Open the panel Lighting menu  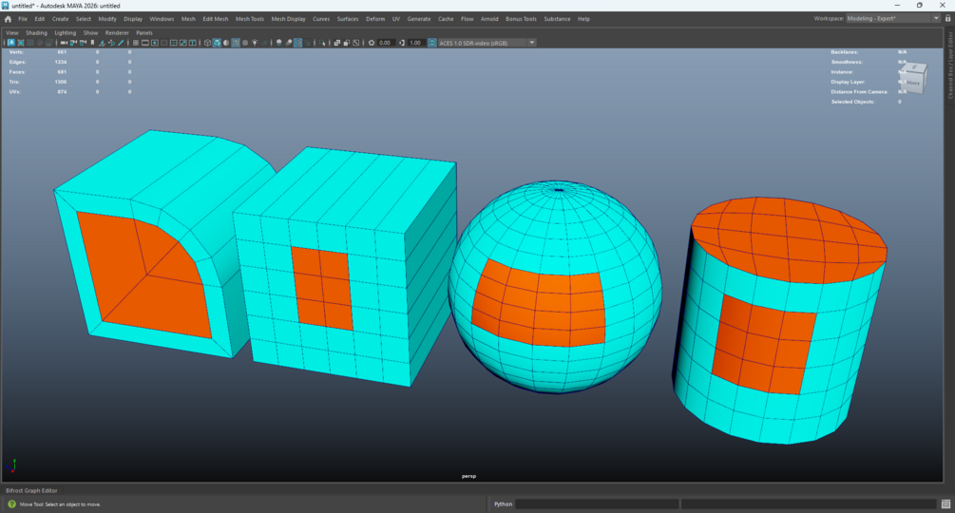tap(66, 33)
